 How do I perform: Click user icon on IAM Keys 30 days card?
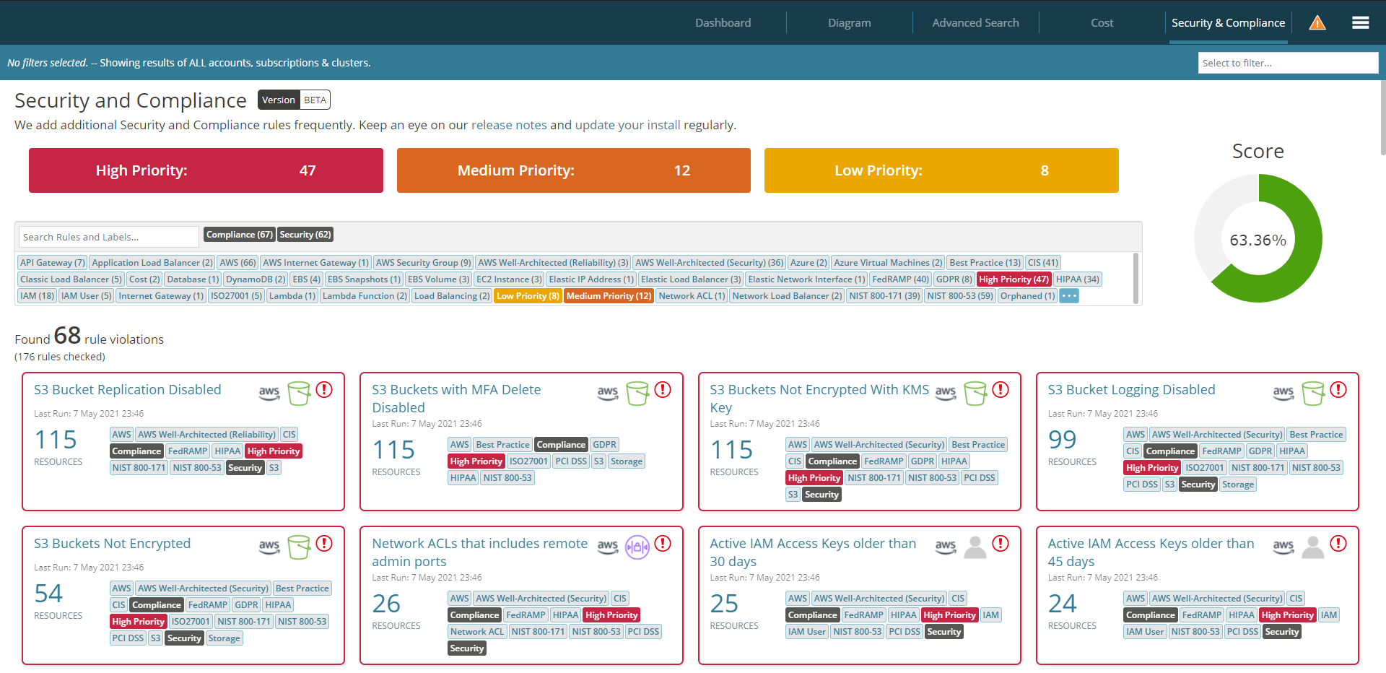coord(975,547)
